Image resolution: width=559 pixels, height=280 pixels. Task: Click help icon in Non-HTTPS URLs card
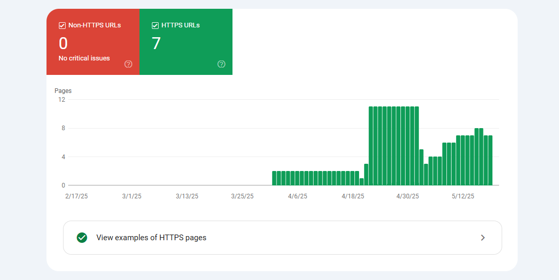click(128, 64)
